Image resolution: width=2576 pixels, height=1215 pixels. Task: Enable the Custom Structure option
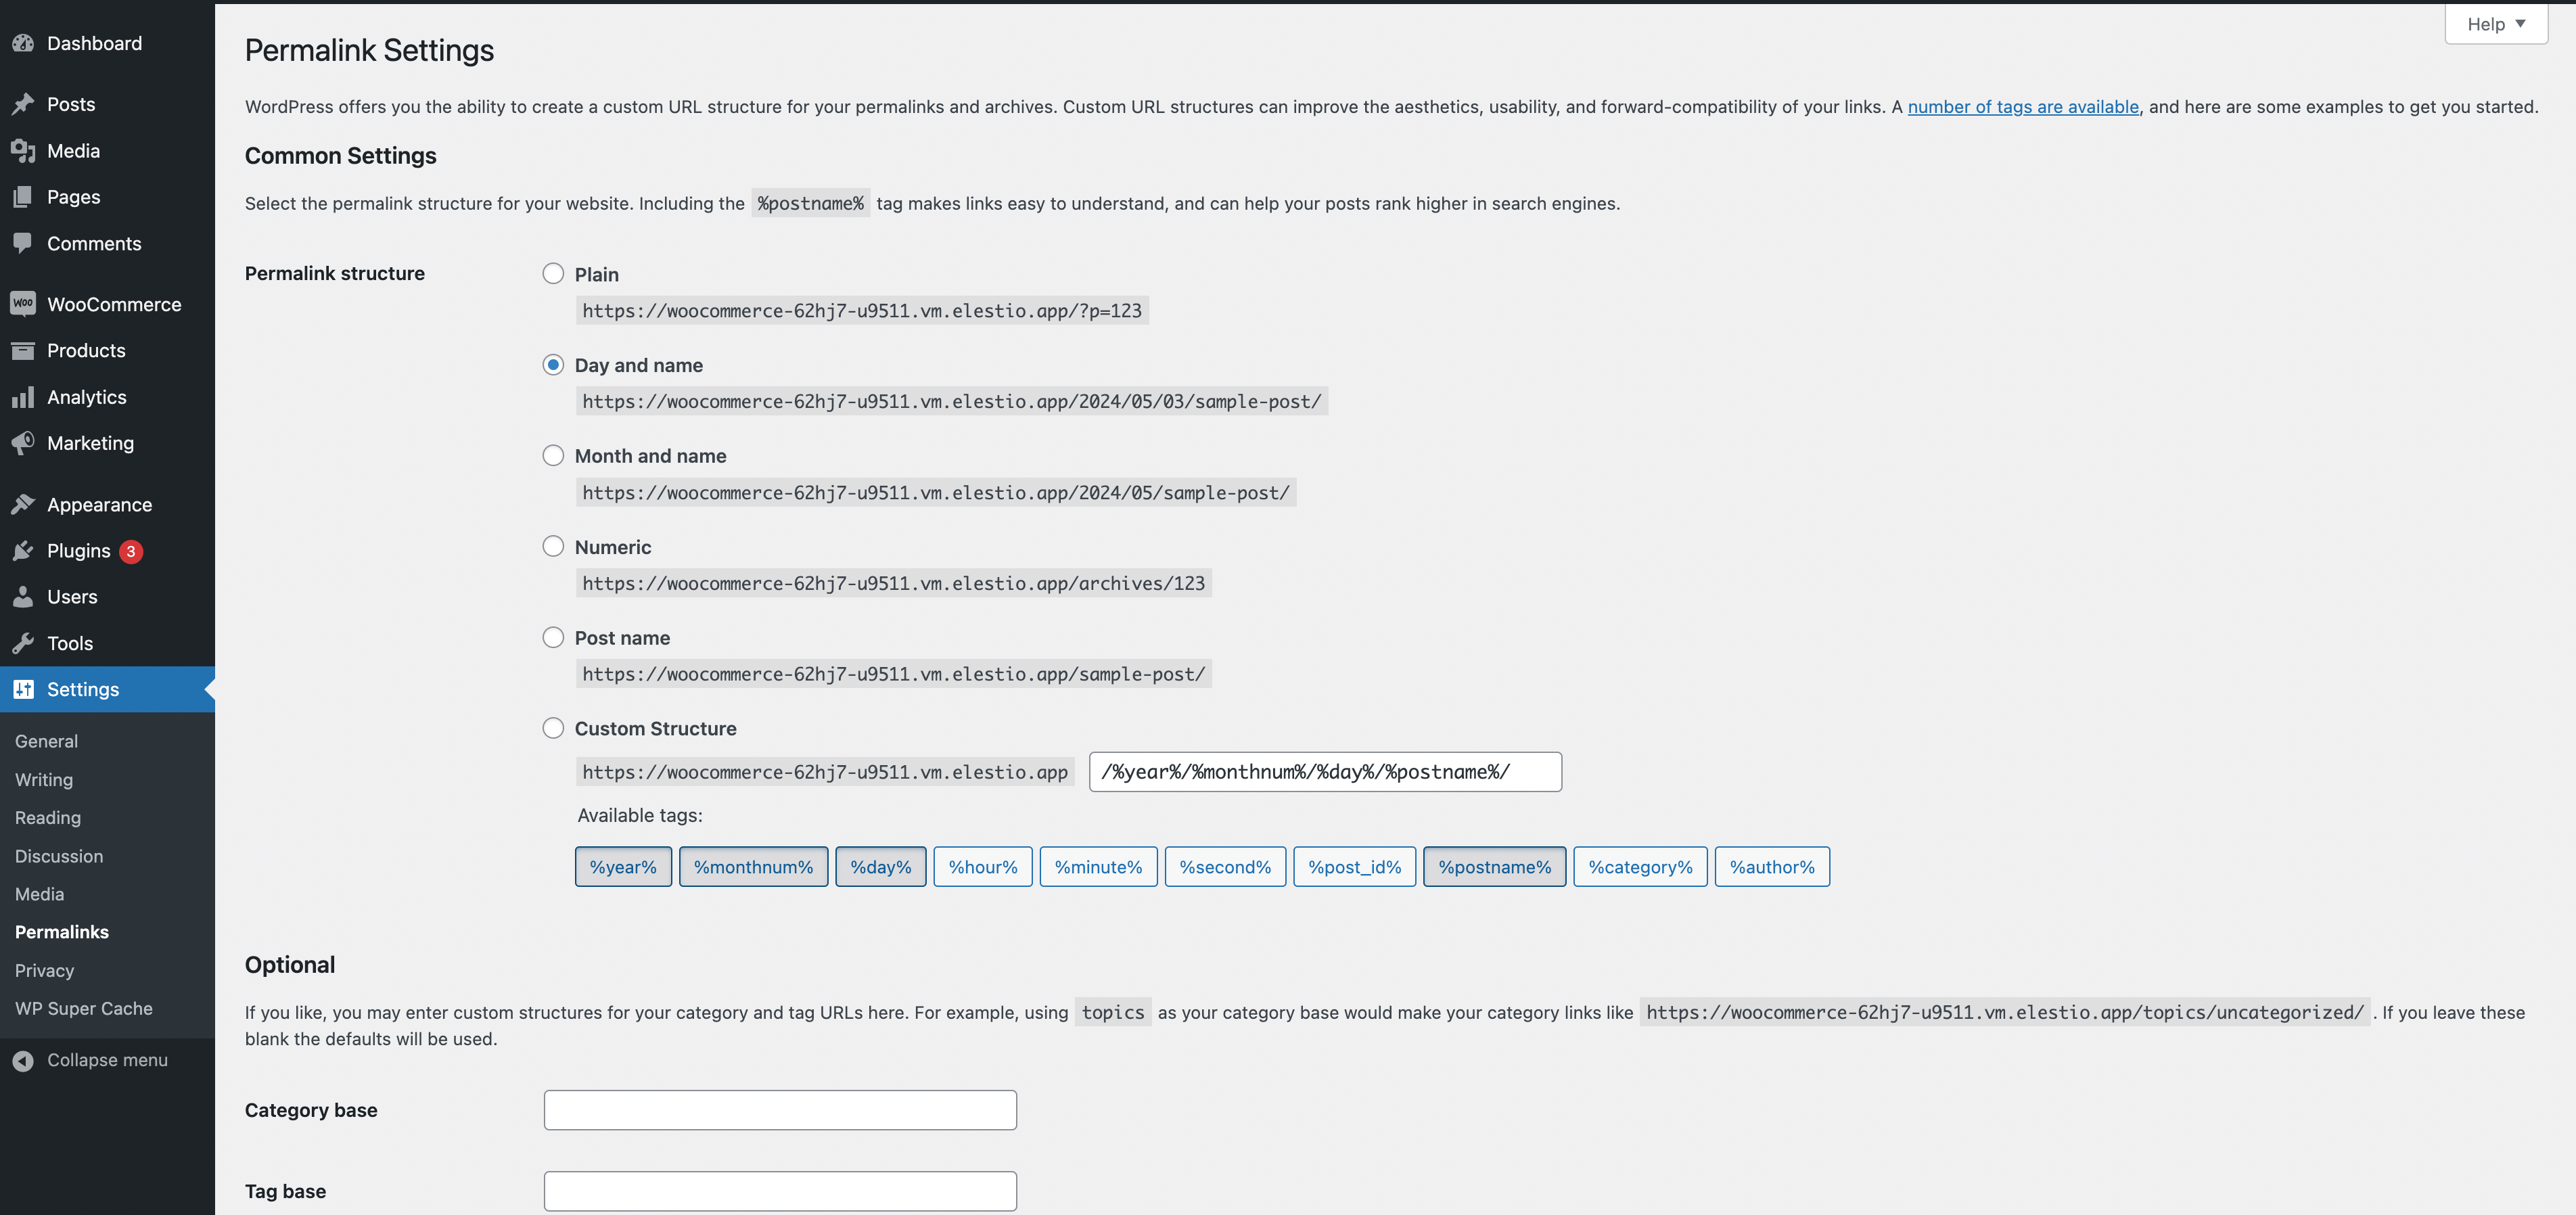click(x=553, y=729)
